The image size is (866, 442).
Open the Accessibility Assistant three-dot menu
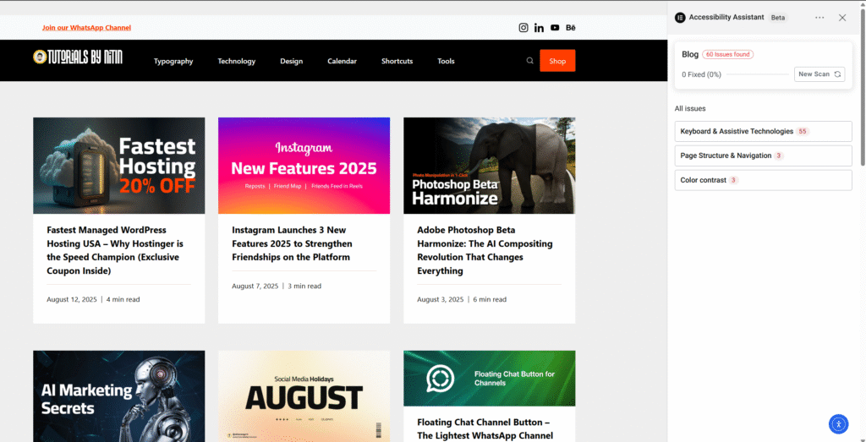[x=819, y=18]
